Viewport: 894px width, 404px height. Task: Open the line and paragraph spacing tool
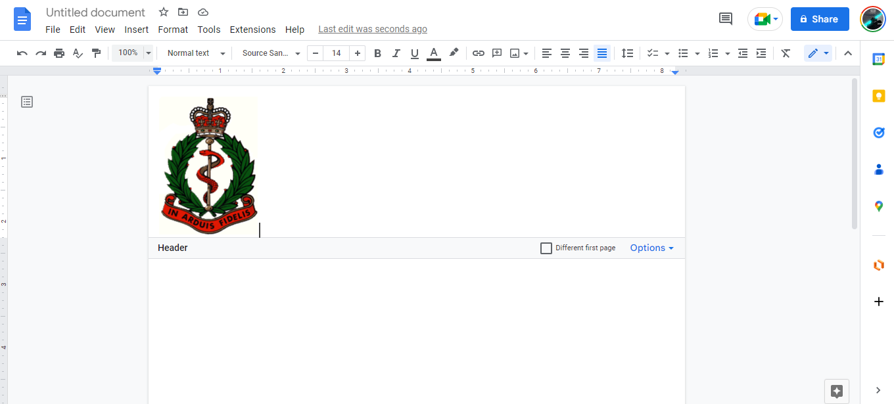click(628, 53)
